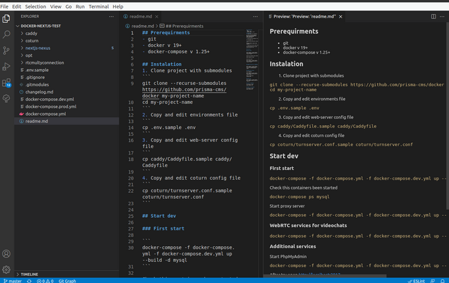Open the View menu
The height and width of the screenshot is (283, 449).
(55, 7)
